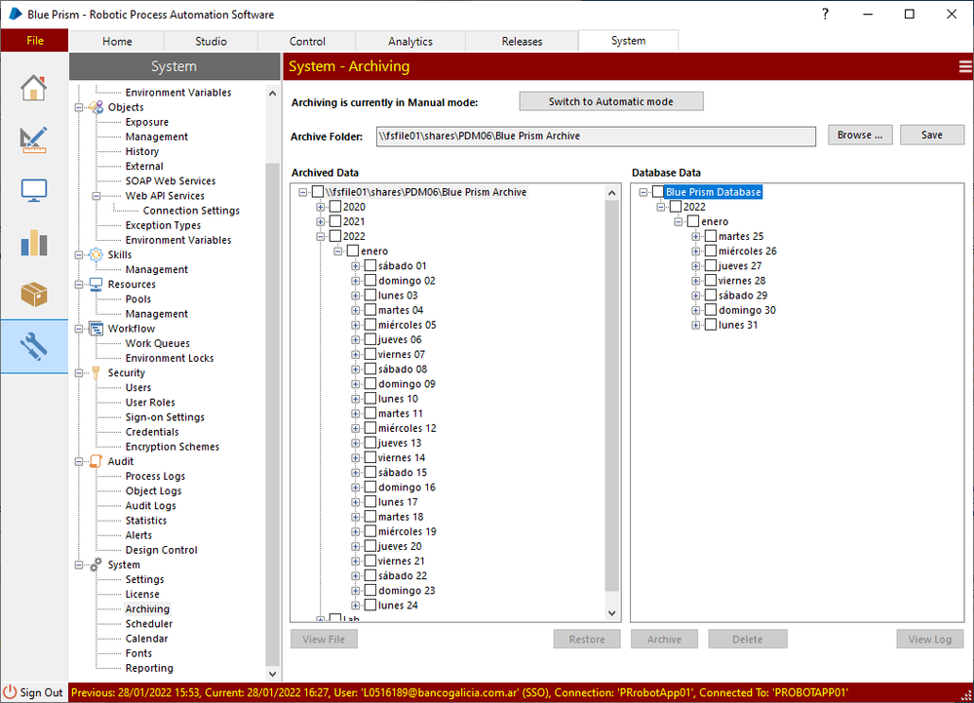Click the Save button

pos(932,135)
